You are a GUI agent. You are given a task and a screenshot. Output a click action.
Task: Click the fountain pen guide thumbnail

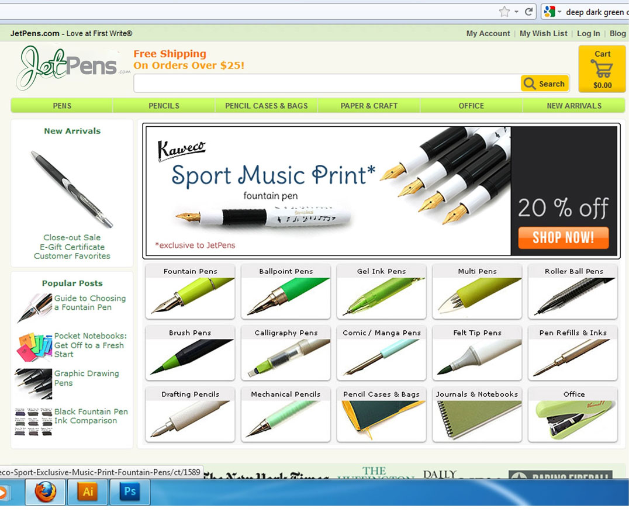tap(34, 308)
